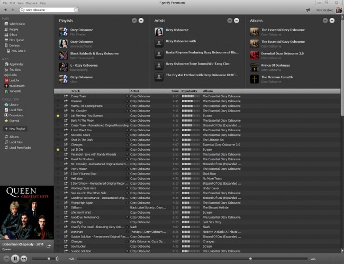Unstar the Let Me Hear You Scream track
The image size is (344, 264).
pyautogui.click(x=58, y=115)
